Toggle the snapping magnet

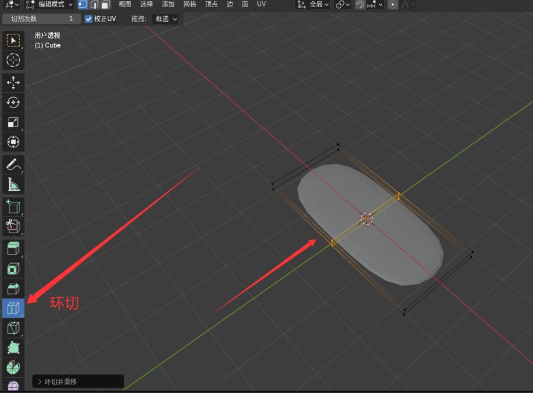point(360,4)
